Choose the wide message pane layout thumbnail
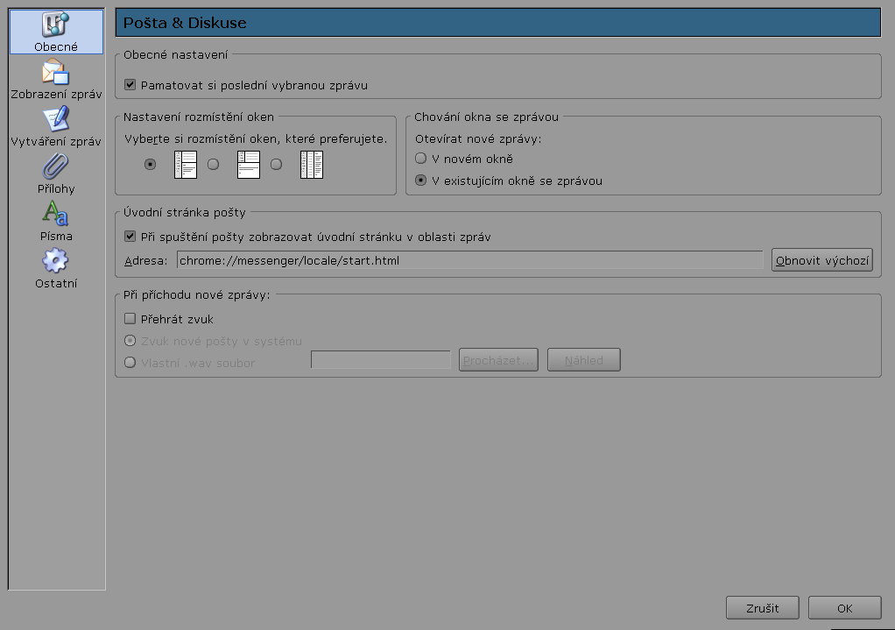Viewport: 895px width, 630px height. coord(249,165)
